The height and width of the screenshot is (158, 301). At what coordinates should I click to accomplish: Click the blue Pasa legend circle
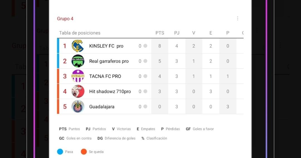coord(60,152)
